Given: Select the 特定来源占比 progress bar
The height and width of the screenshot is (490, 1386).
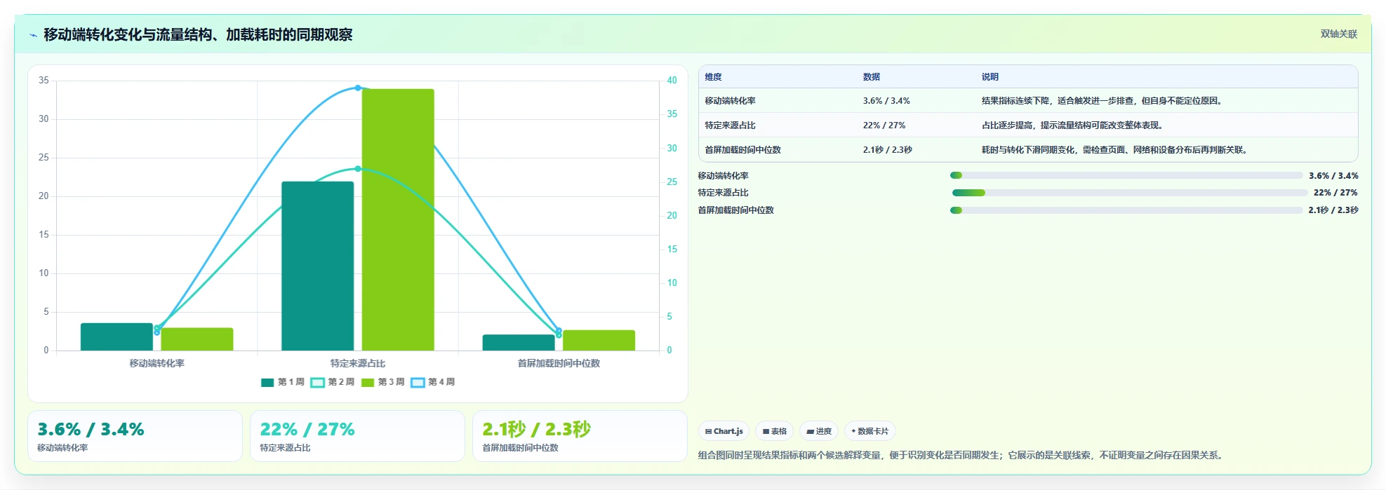Looking at the screenshot, I should (x=1130, y=193).
